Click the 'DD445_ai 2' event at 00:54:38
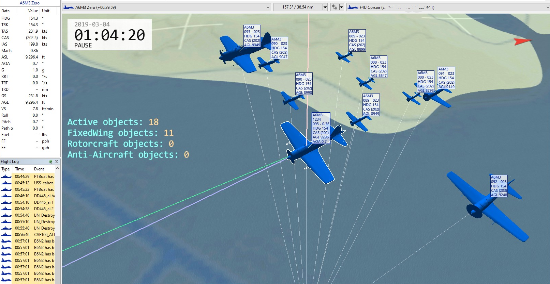Viewport: 550px width, 284px height. pos(44,208)
